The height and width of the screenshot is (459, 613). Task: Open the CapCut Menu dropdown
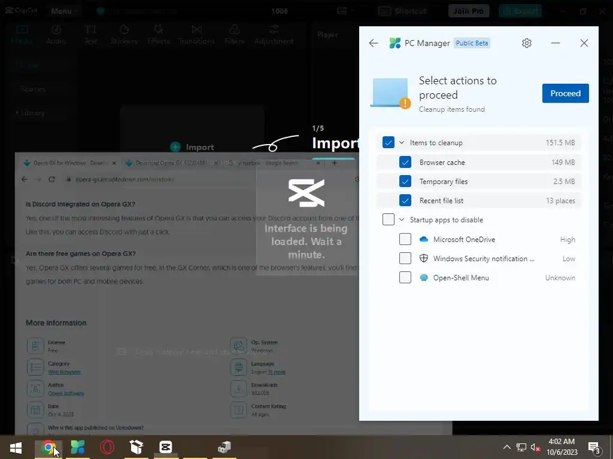(x=64, y=11)
